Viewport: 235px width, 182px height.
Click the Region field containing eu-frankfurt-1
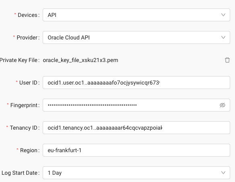136,150
